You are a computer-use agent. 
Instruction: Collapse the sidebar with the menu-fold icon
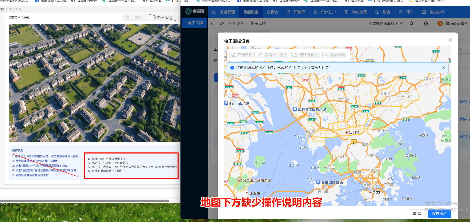[x=213, y=23]
